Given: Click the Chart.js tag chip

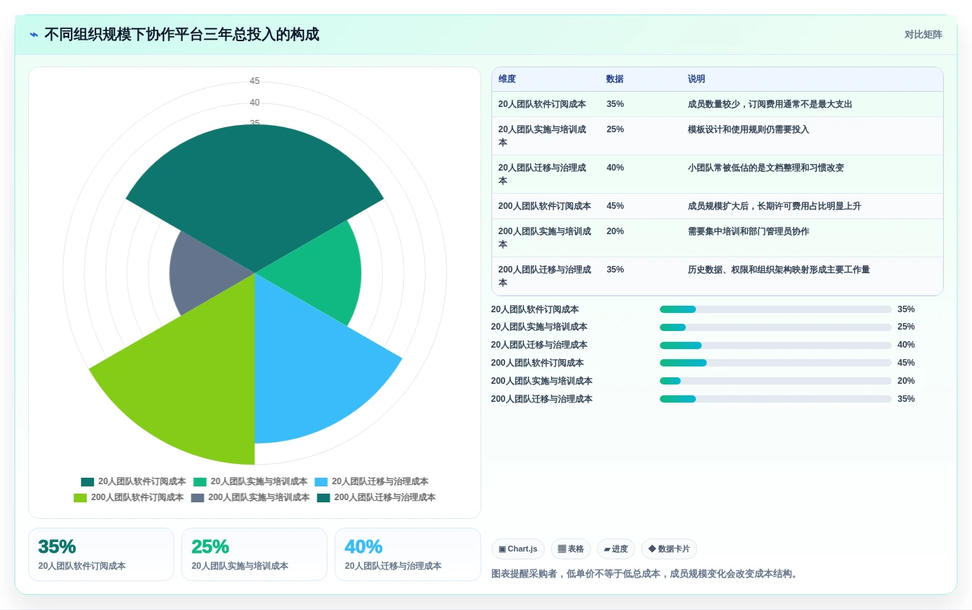Looking at the screenshot, I should tap(518, 549).
